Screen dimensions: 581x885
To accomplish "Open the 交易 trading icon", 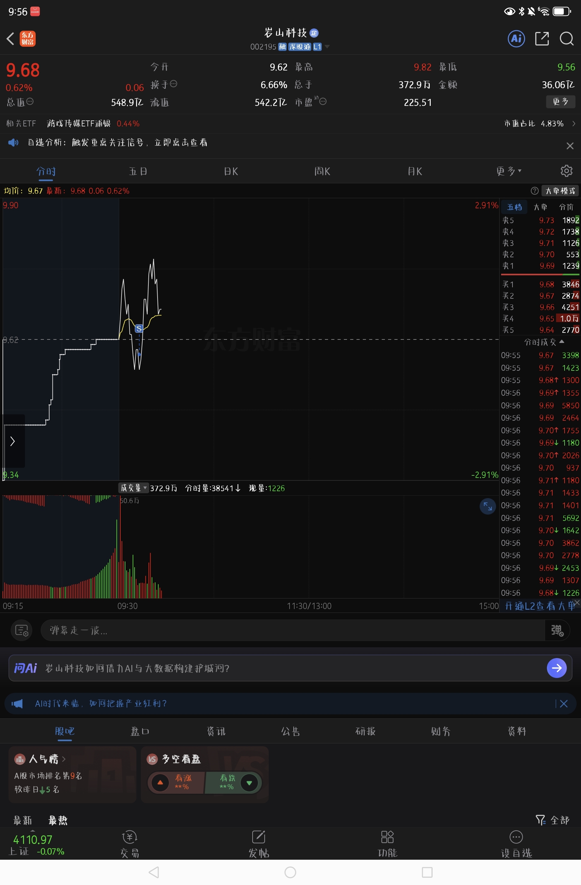I will point(130,844).
